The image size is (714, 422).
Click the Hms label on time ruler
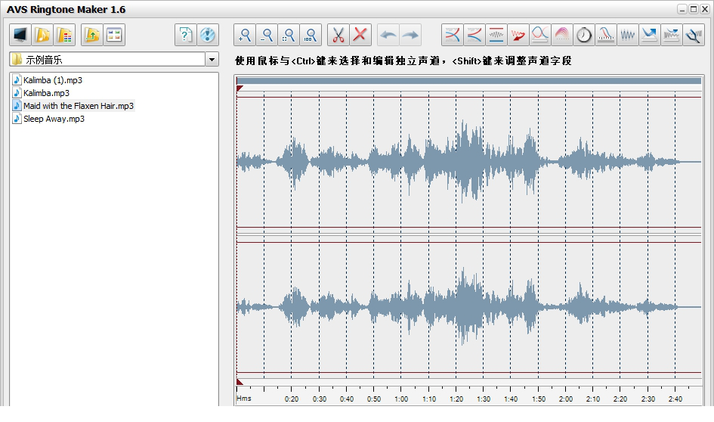244,399
